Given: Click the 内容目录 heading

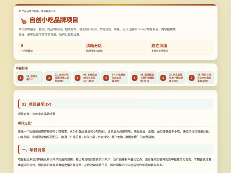Looking at the screenshot, I should click(x=22, y=68).
